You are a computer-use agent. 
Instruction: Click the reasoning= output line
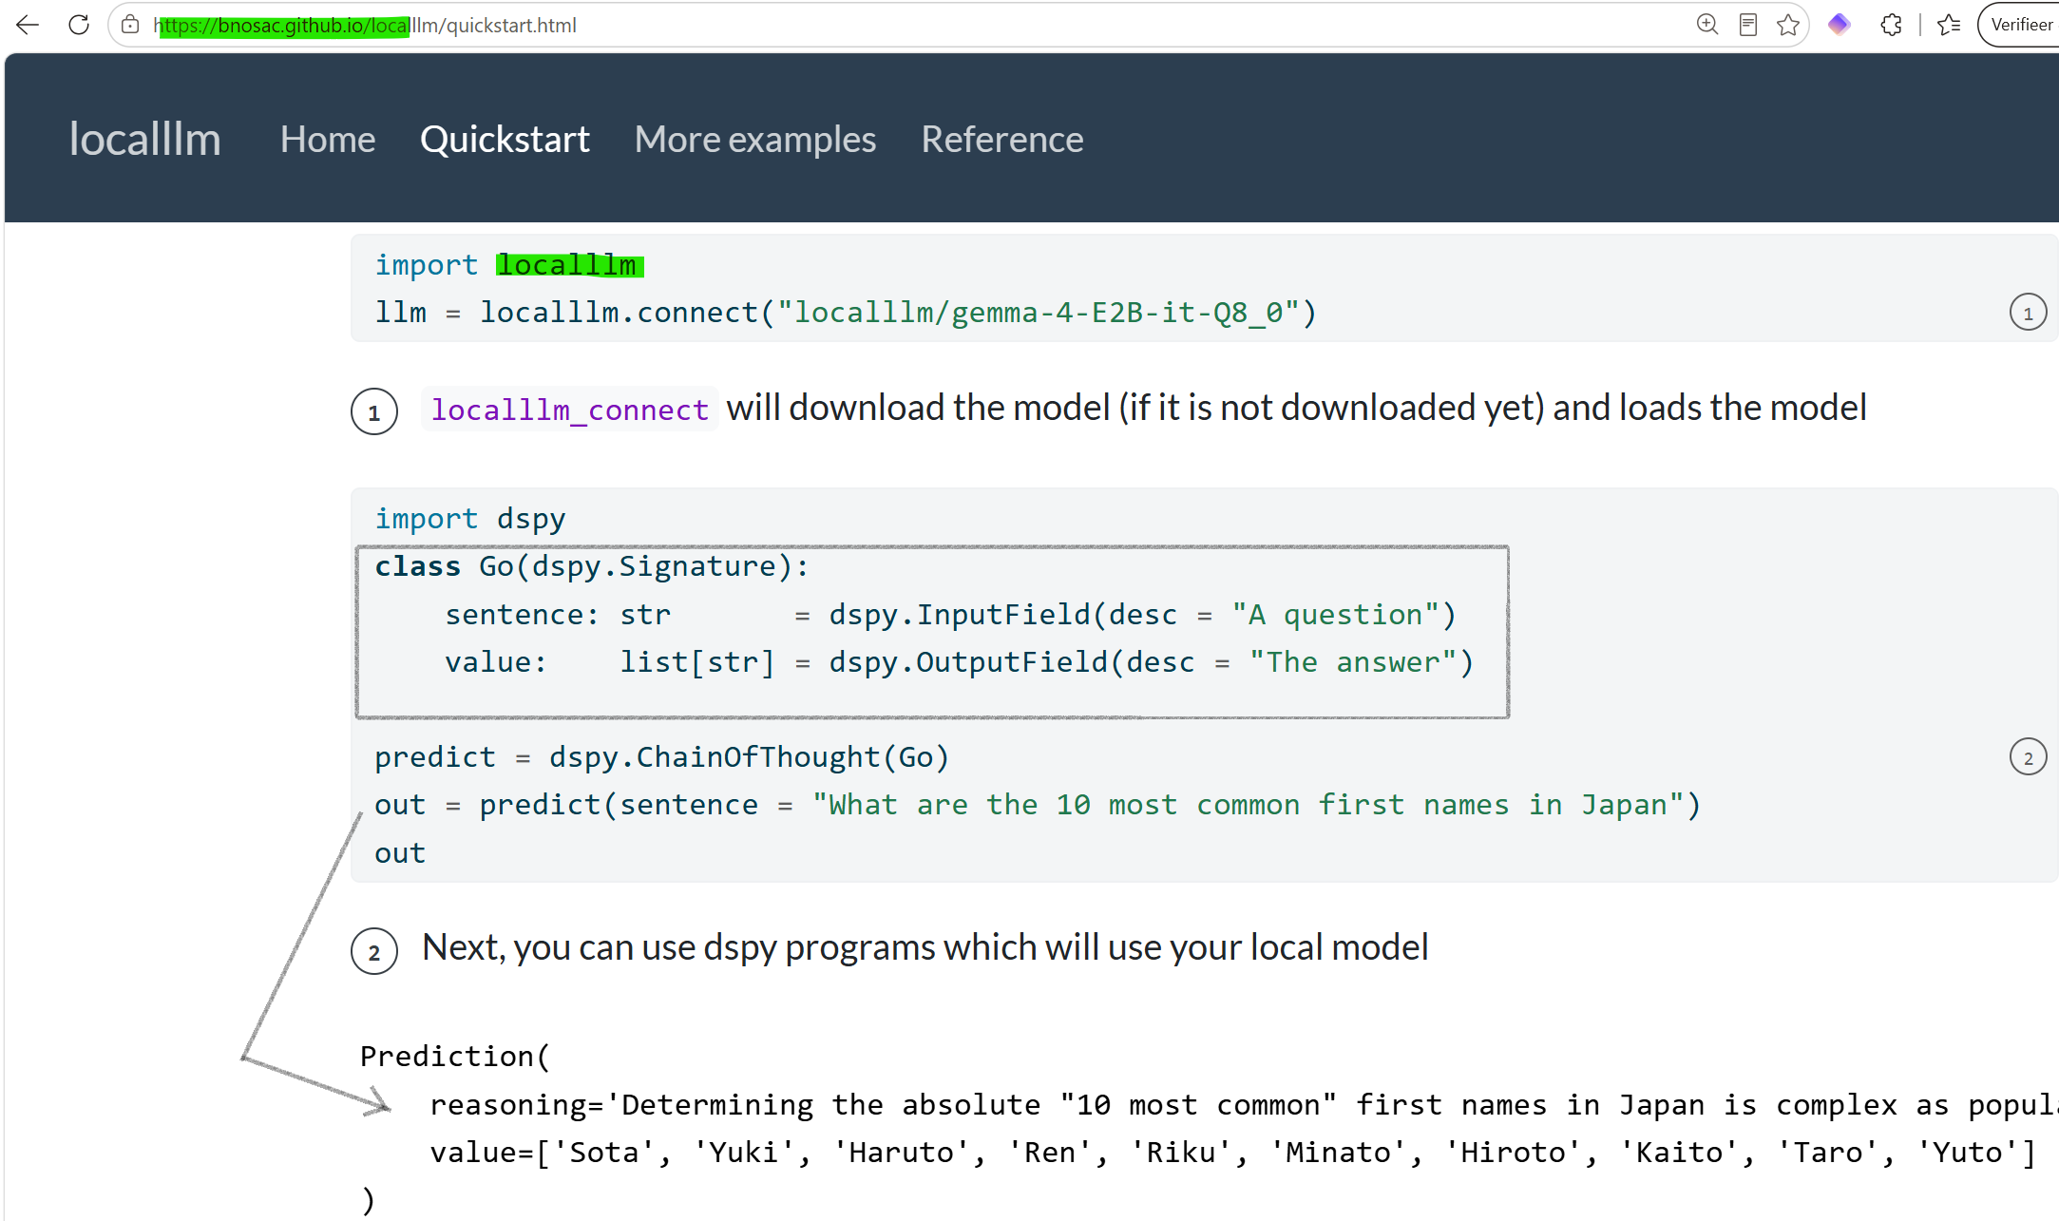1244,1105
